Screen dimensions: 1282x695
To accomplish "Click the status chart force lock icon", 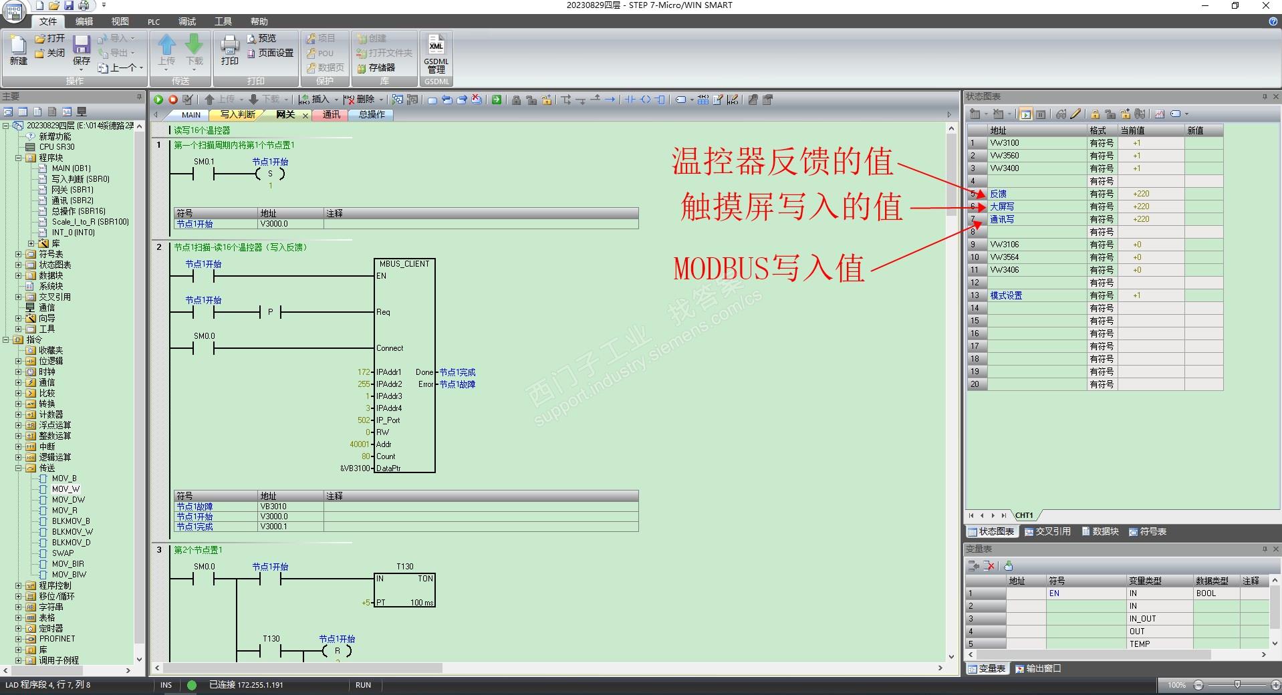I will (x=1096, y=114).
